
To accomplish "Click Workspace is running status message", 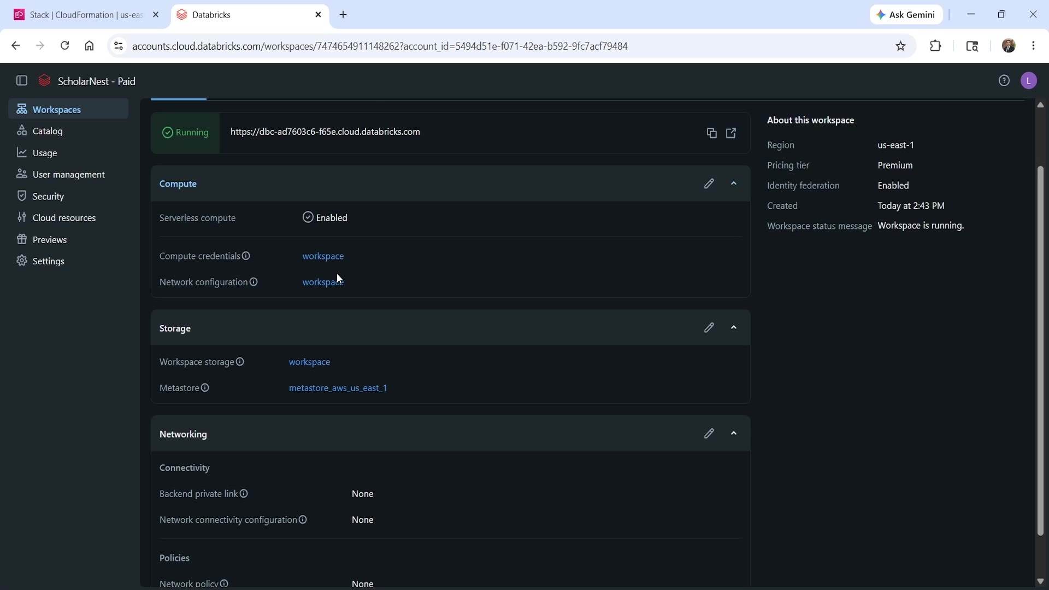I will click(x=921, y=226).
